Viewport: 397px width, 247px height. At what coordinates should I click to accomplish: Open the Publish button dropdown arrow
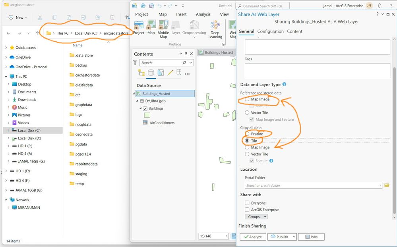(x=294, y=237)
